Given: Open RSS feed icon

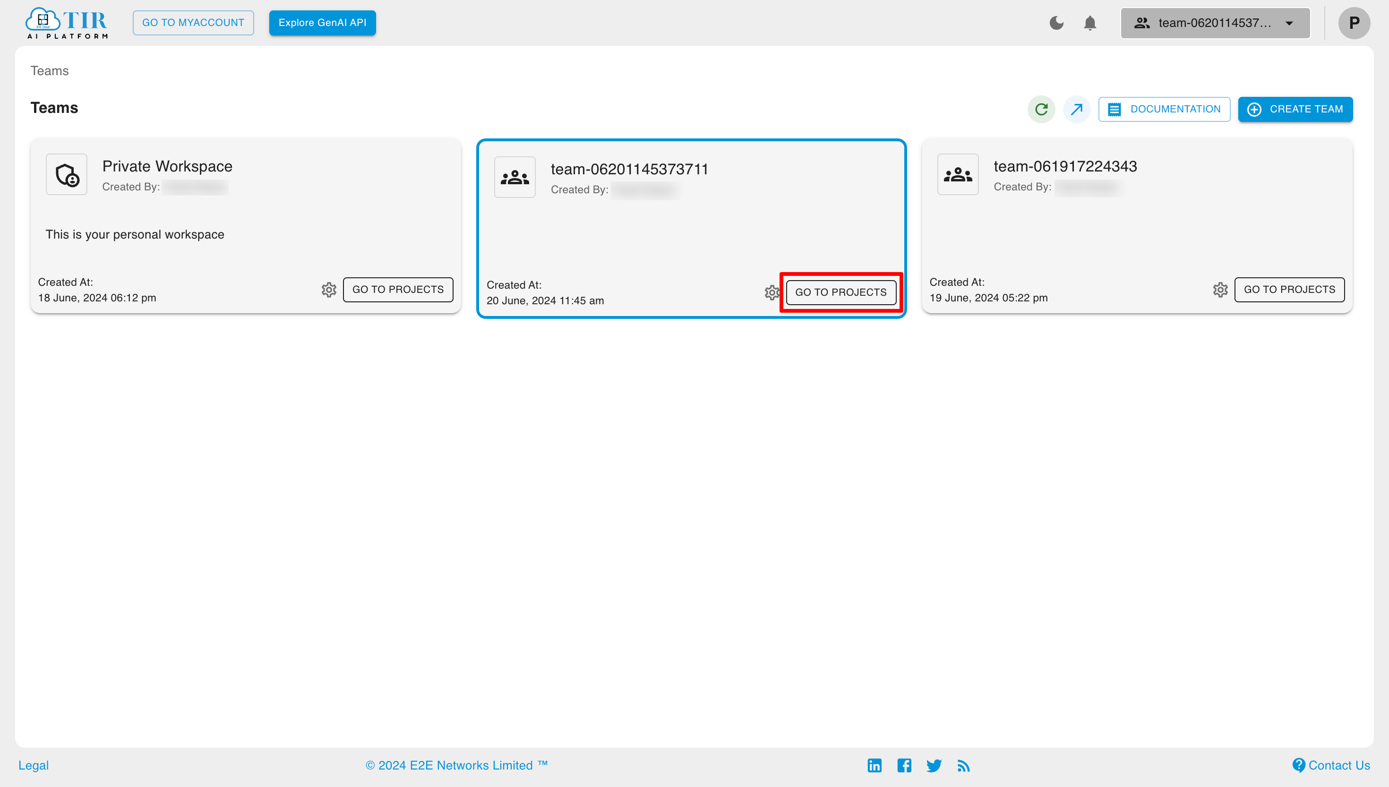Looking at the screenshot, I should 963,765.
